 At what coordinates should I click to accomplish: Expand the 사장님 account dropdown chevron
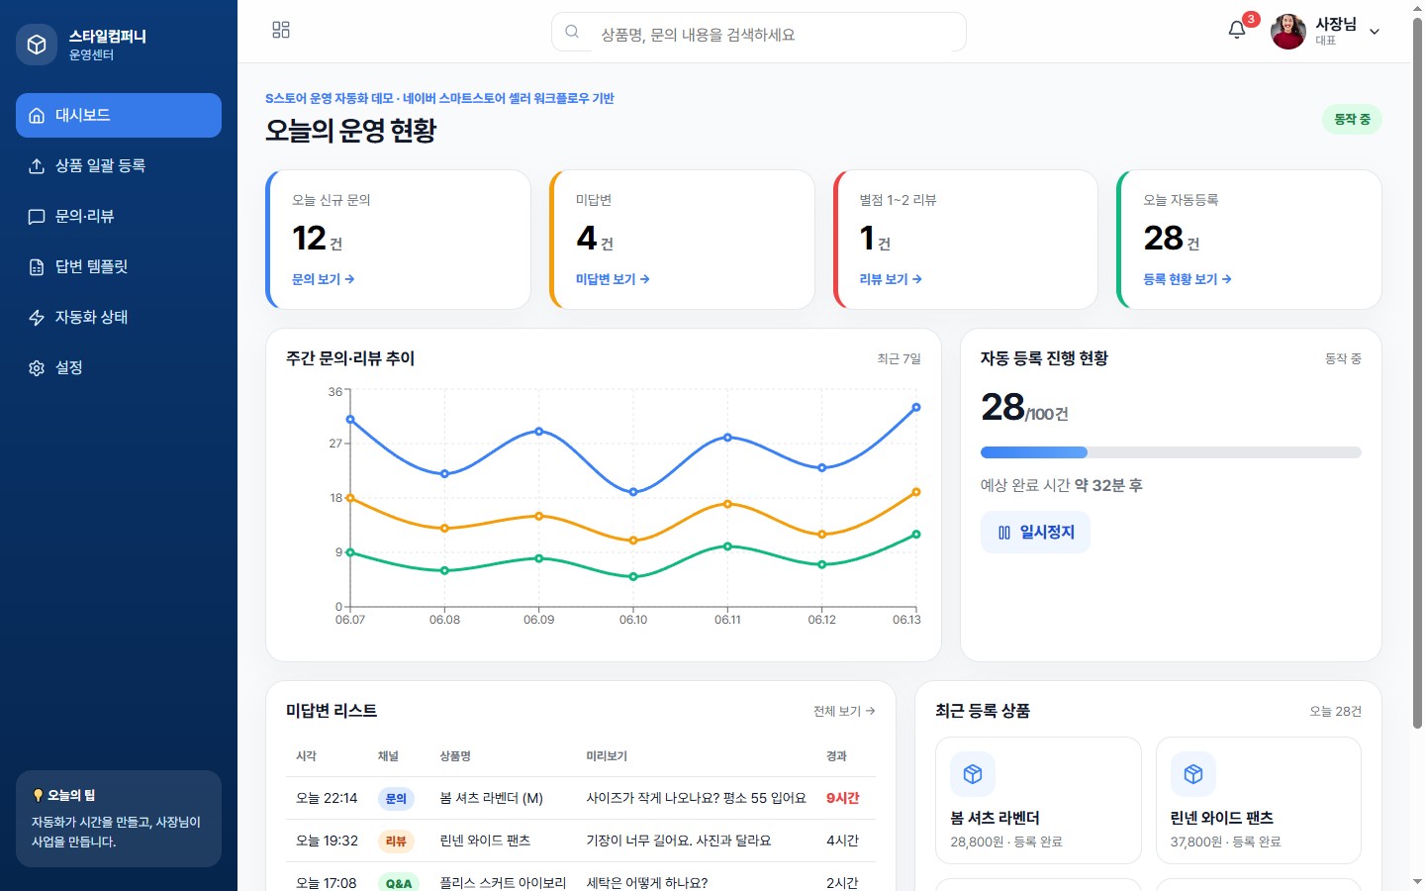pyautogui.click(x=1375, y=32)
